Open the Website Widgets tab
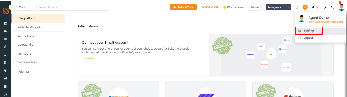This screenshot has width=347, height=97. [x=30, y=27]
